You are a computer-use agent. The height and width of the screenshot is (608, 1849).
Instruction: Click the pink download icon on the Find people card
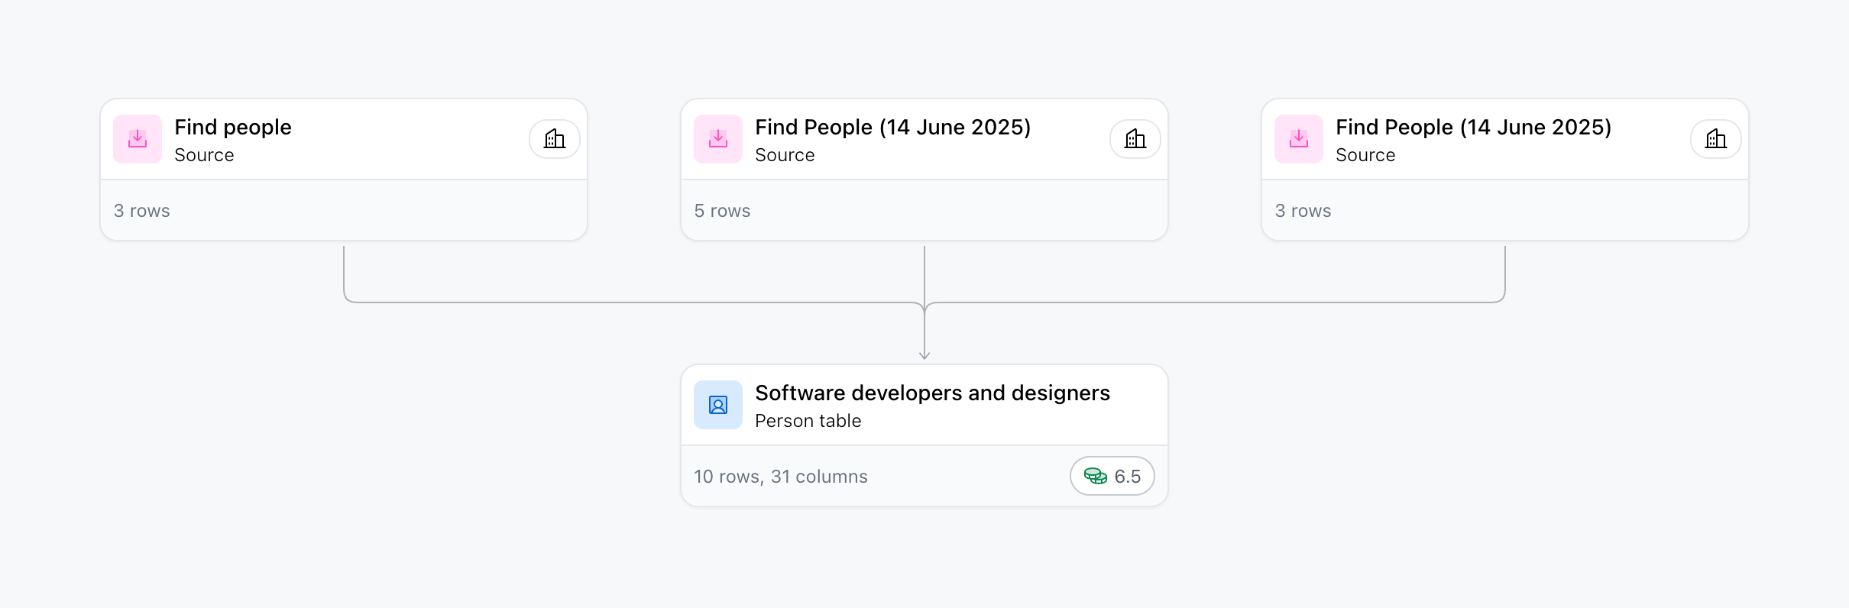tap(138, 139)
